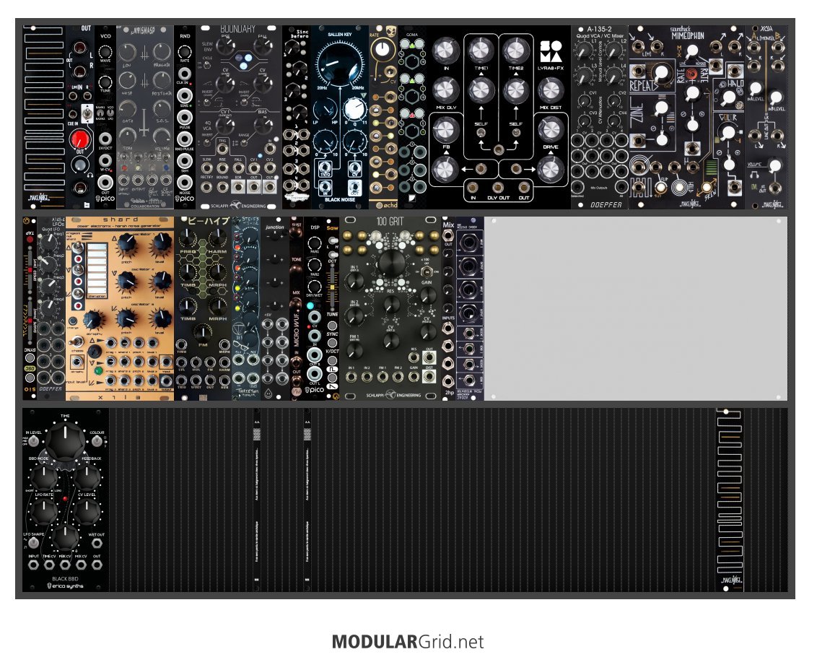
Task: Click the oscillator 1 pitch knob on Shard
Action: 126,245
